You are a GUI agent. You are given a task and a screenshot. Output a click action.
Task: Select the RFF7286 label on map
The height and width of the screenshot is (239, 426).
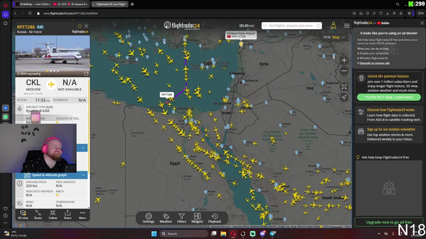(x=167, y=95)
